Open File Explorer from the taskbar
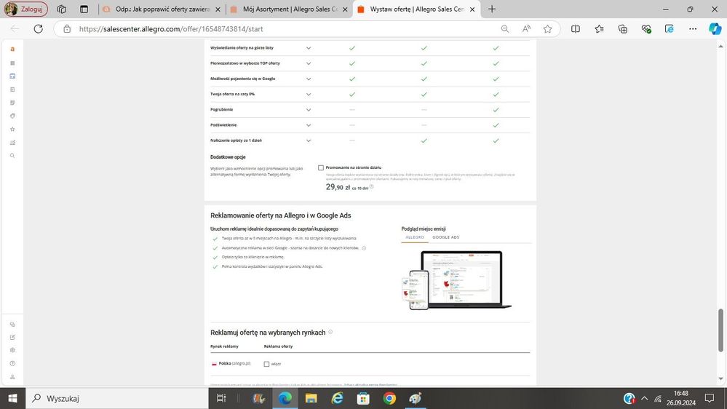The width and height of the screenshot is (727, 409). coord(311,398)
